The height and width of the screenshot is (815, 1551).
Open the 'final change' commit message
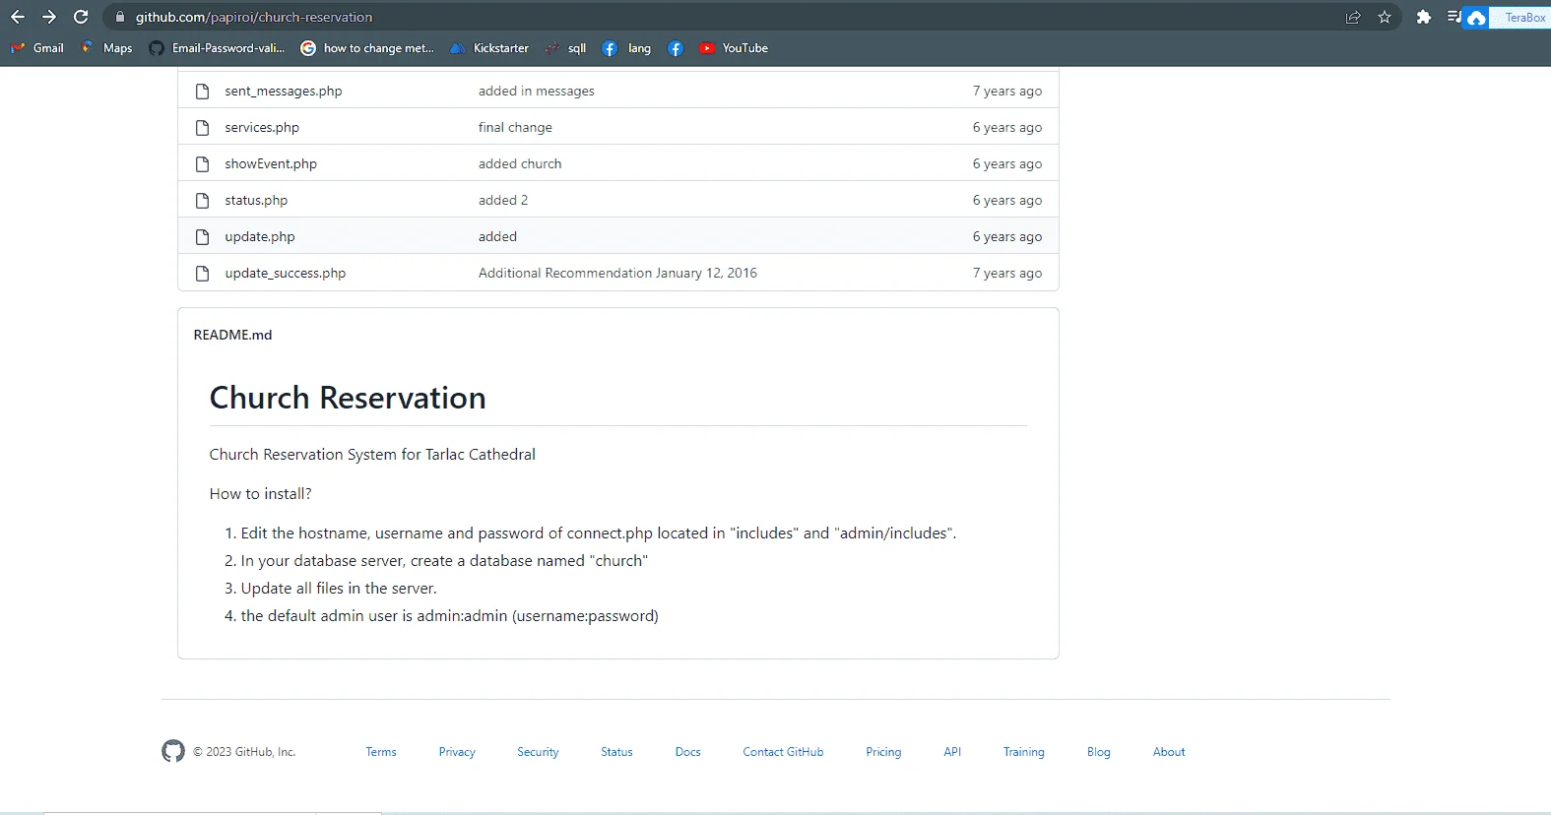tap(515, 127)
